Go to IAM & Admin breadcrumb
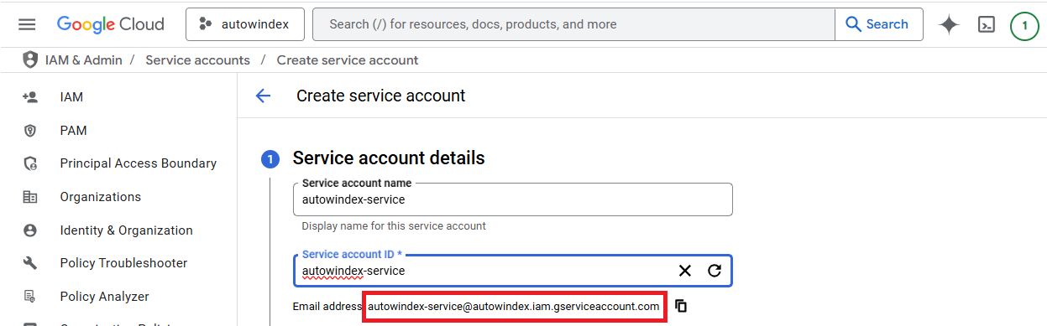 pyautogui.click(x=84, y=60)
